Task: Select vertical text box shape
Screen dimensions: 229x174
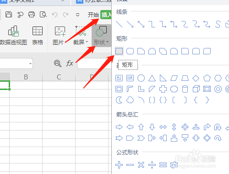Action: (x=130, y=78)
